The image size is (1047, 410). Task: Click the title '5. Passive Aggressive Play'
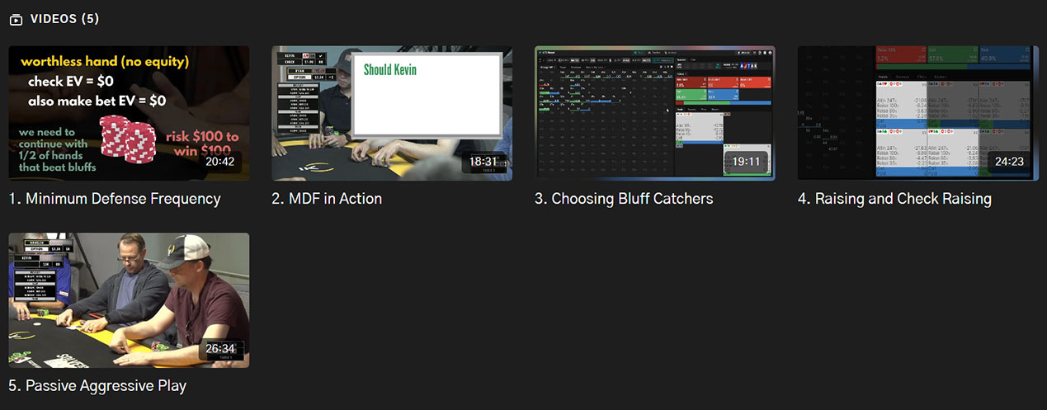click(98, 386)
